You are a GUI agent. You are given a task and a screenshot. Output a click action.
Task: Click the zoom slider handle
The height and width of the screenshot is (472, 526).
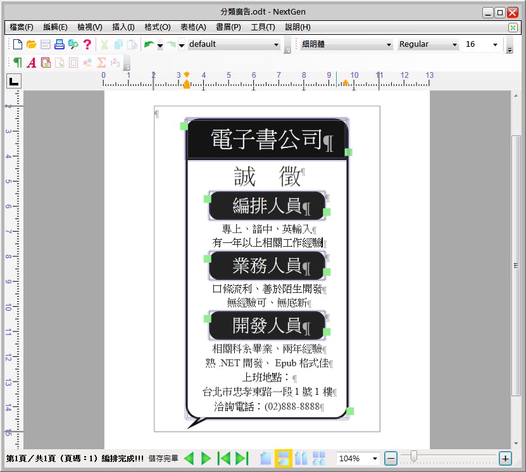coord(414,456)
